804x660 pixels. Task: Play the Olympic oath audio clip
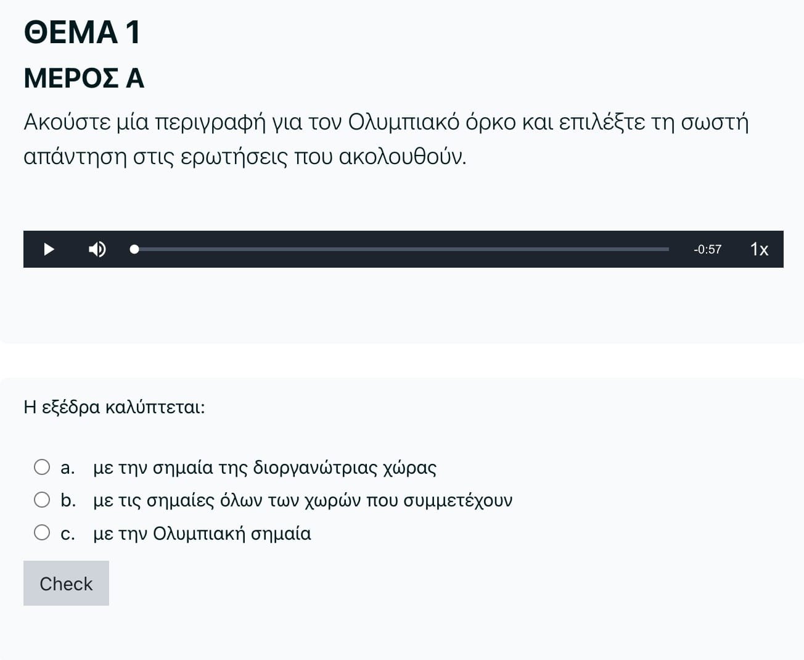[49, 249]
